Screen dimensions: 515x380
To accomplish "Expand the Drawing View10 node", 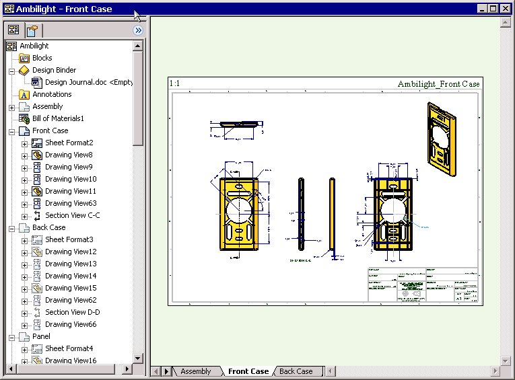I will click(25, 180).
